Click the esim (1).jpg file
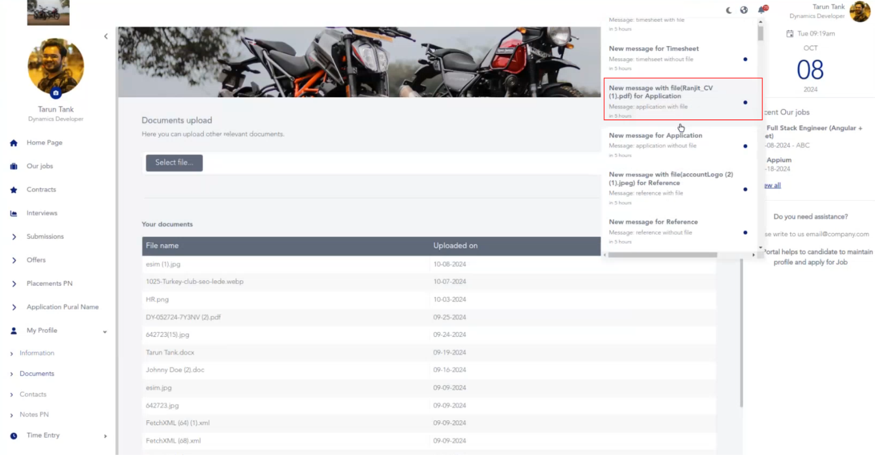This screenshot has width=875, height=459. click(163, 265)
